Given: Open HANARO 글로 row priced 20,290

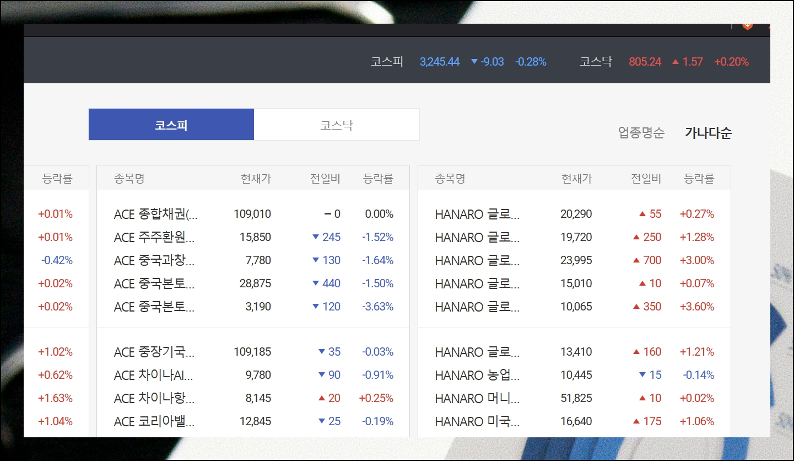Looking at the screenshot, I should tap(575, 214).
